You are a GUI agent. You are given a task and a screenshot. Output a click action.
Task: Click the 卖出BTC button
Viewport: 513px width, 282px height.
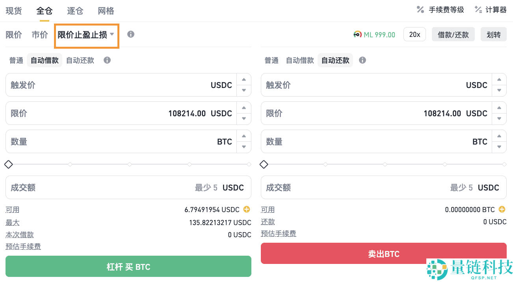pos(383,253)
